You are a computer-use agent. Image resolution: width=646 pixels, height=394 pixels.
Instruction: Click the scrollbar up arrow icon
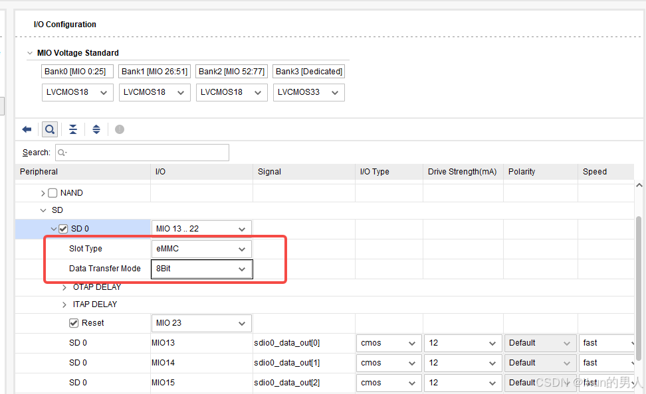639,184
